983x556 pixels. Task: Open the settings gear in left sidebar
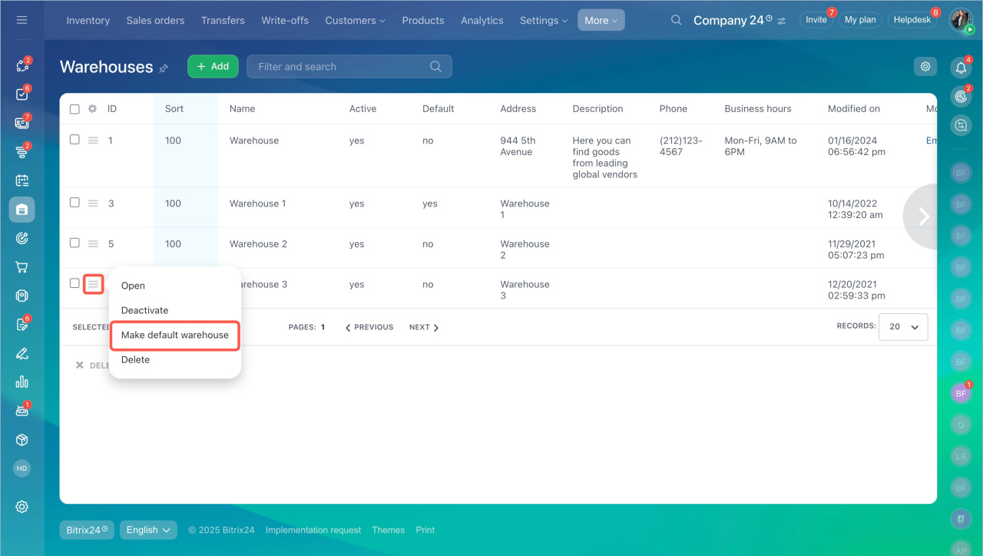(x=22, y=507)
